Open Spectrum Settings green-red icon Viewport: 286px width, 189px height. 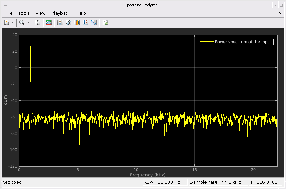coord(49,22)
